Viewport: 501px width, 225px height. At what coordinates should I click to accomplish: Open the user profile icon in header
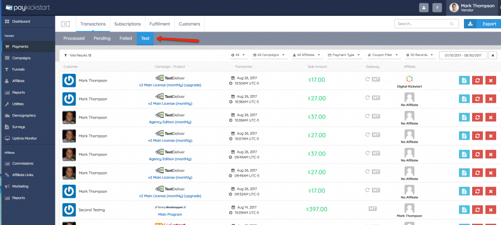tap(424, 8)
